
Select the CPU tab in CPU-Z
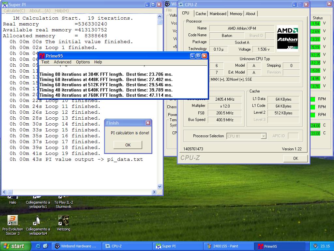(x=186, y=13)
